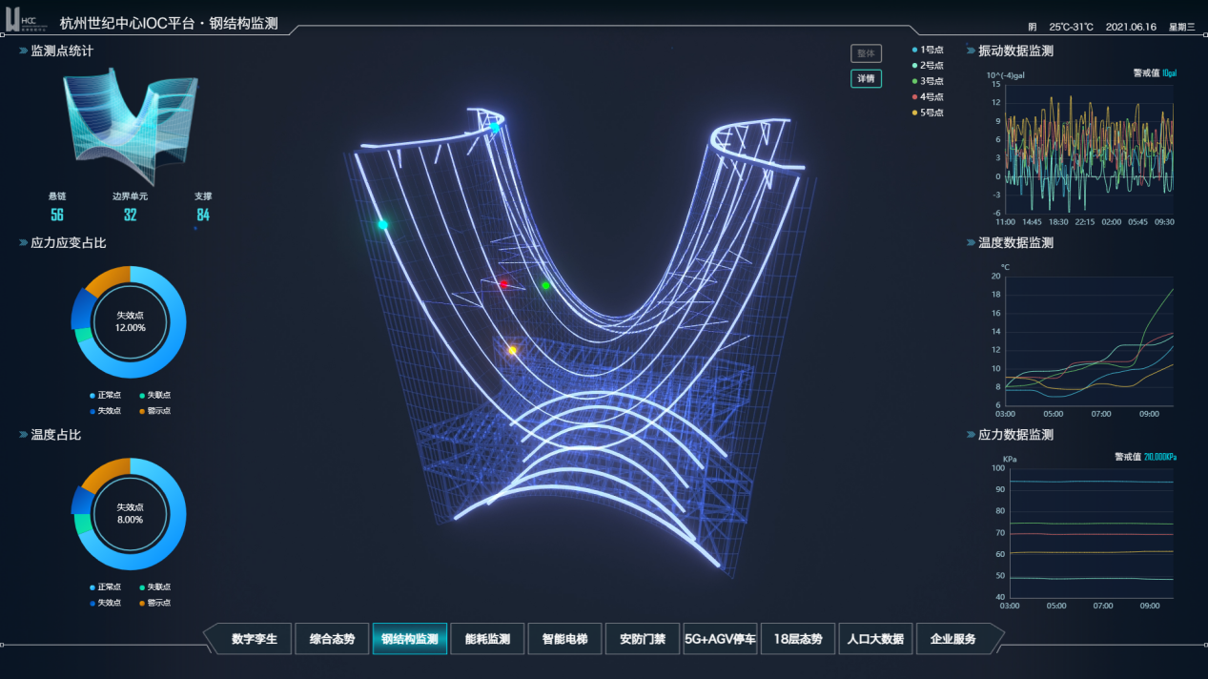Expand the 应力数据监测 panel header
The image size is (1208, 679).
tap(1015, 435)
